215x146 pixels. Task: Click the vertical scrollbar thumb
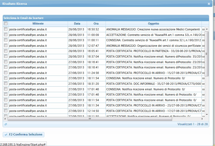pyautogui.click(x=207, y=53)
